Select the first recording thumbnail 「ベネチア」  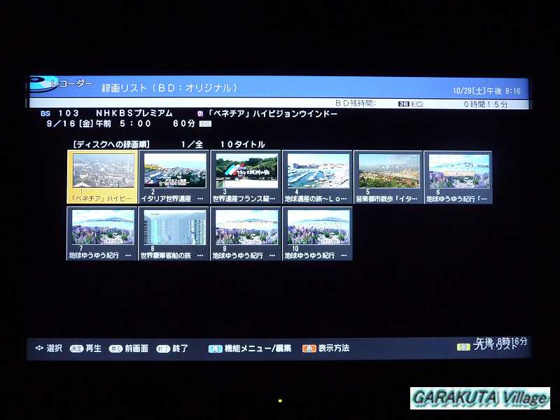[x=102, y=172]
